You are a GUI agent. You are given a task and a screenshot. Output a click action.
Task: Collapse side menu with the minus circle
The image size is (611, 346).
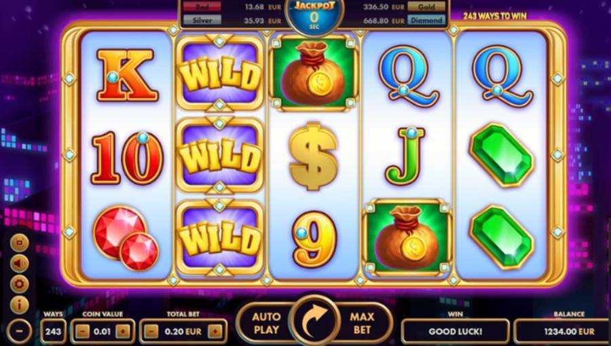[x=19, y=331]
